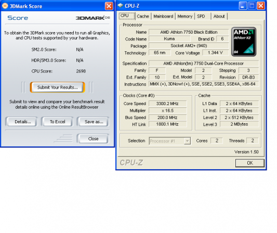The image size is (277, 233).
Task: Click the Core Speed value 3300.2 MHz
Action: click(167, 104)
